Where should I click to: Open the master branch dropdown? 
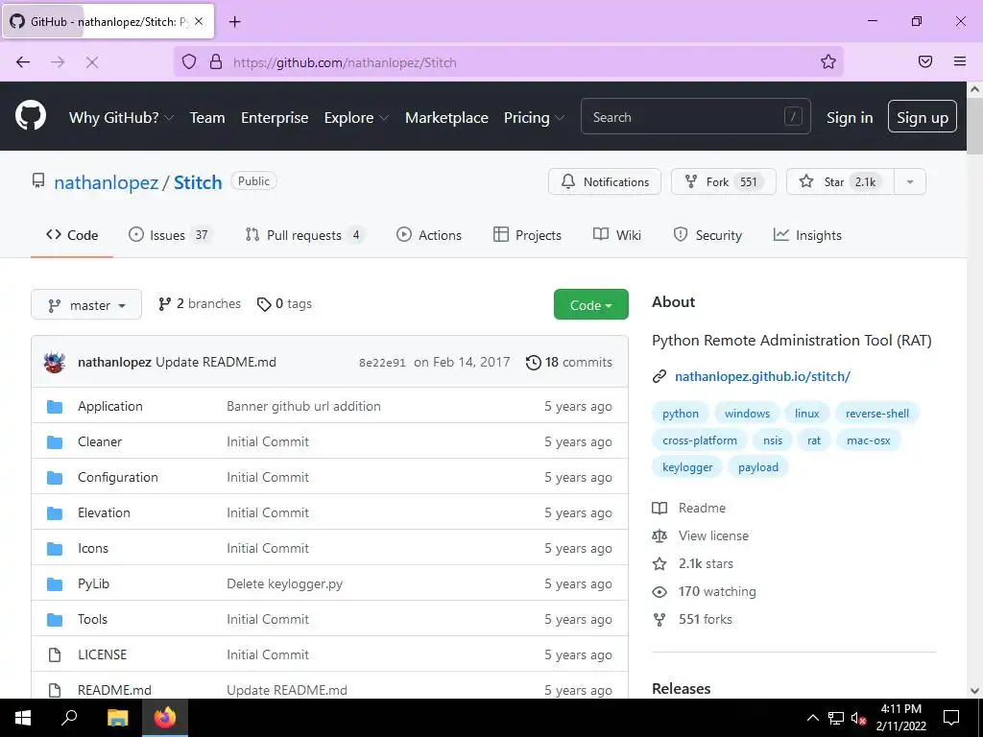coord(86,304)
